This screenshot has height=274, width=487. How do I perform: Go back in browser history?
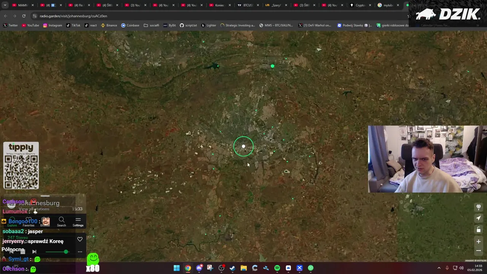(x=5, y=16)
